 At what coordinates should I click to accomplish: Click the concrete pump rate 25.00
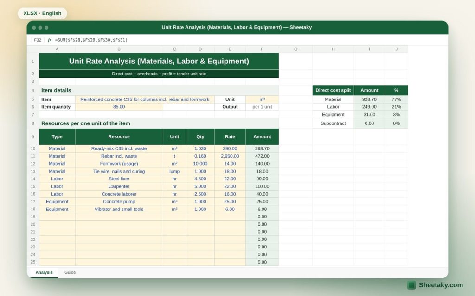(230, 202)
